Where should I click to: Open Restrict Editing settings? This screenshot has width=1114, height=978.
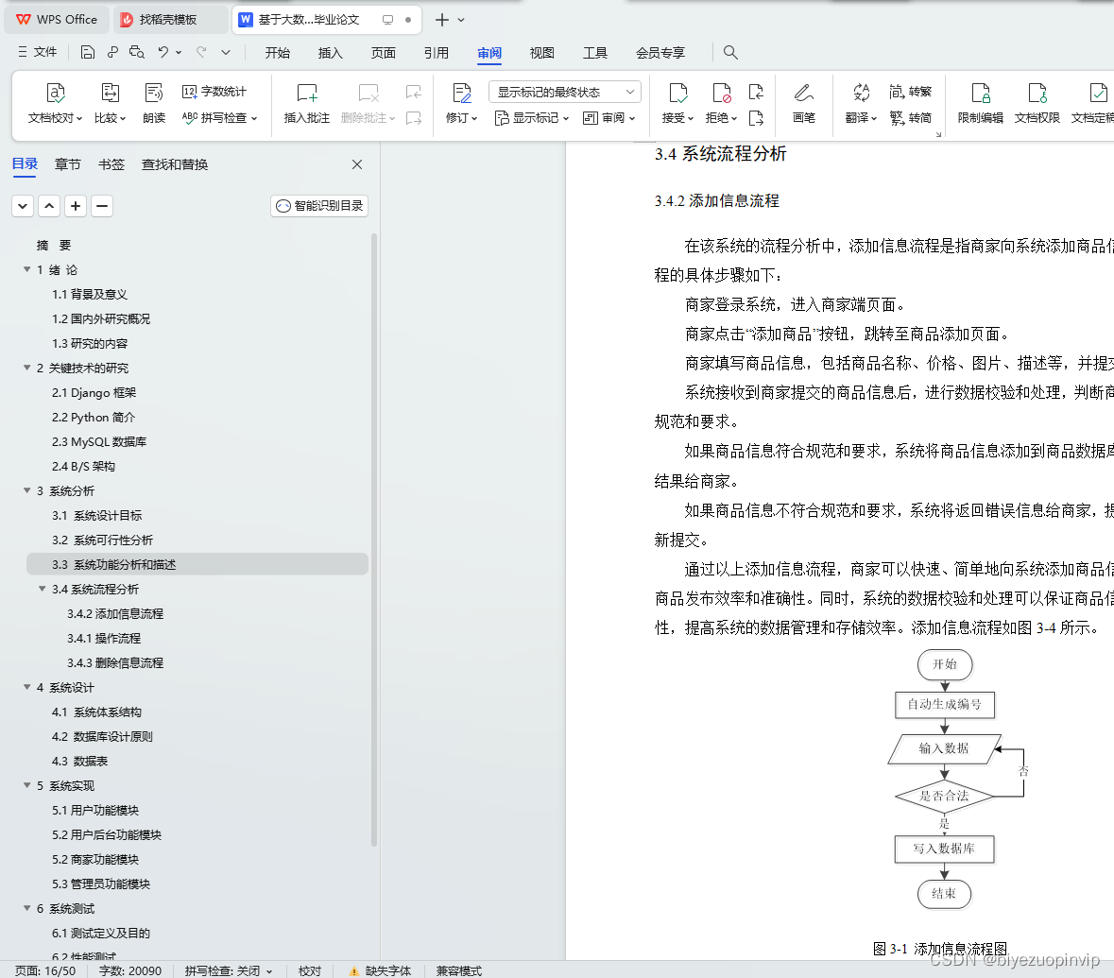pyautogui.click(x=981, y=103)
